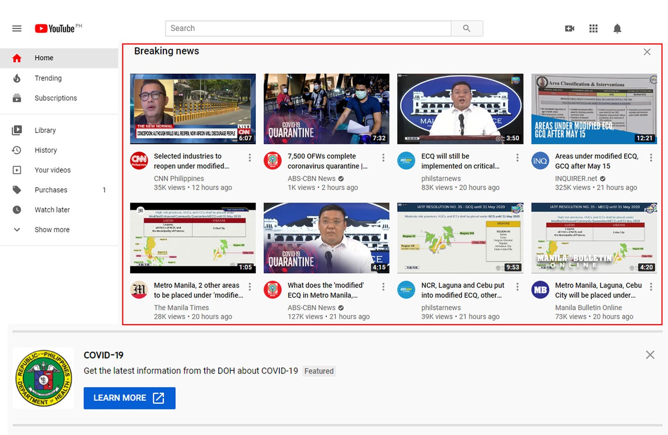Viewport: 668px width, 435px height.
Task: Close the COVID-19 information banner
Action: 650,355
